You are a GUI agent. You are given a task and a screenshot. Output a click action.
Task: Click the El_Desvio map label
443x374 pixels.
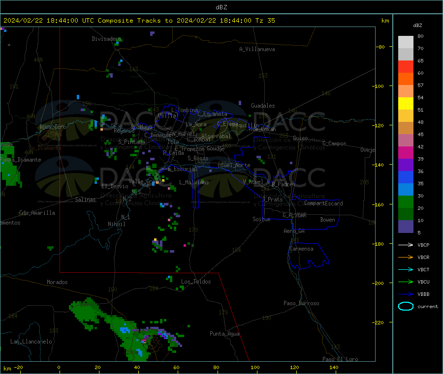click(x=115, y=186)
